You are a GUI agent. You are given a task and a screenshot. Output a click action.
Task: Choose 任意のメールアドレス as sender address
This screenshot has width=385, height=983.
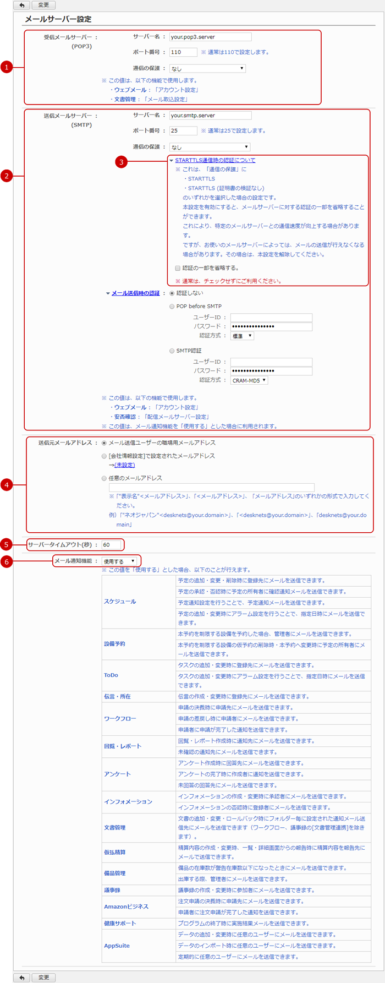tap(104, 478)
